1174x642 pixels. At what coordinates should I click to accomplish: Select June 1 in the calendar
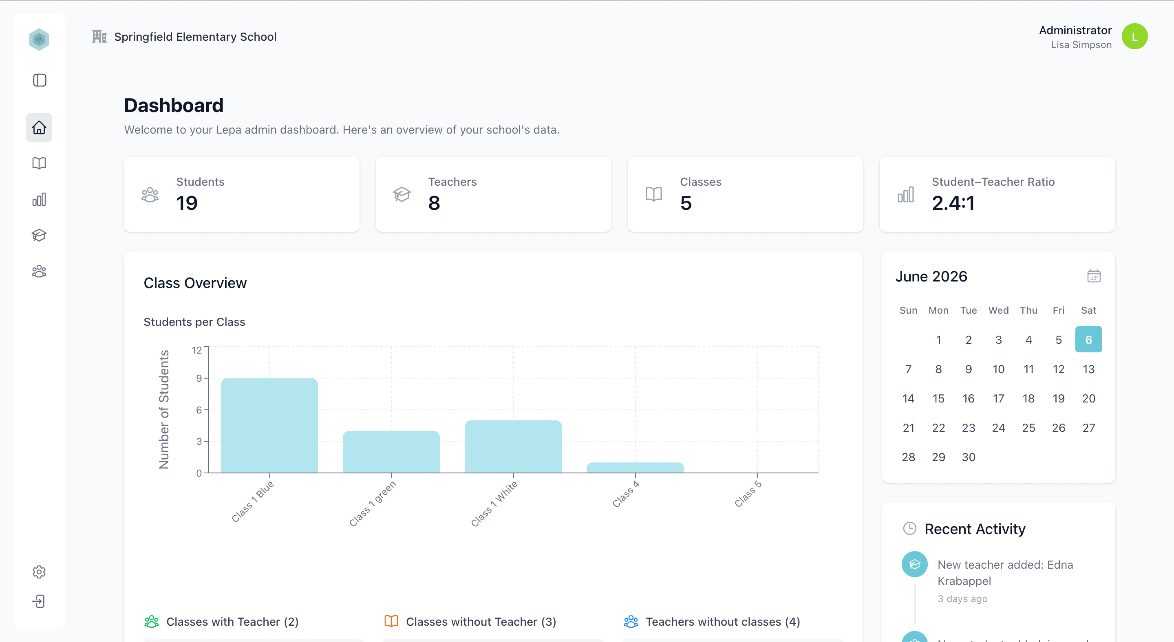(x=938, y=340)
